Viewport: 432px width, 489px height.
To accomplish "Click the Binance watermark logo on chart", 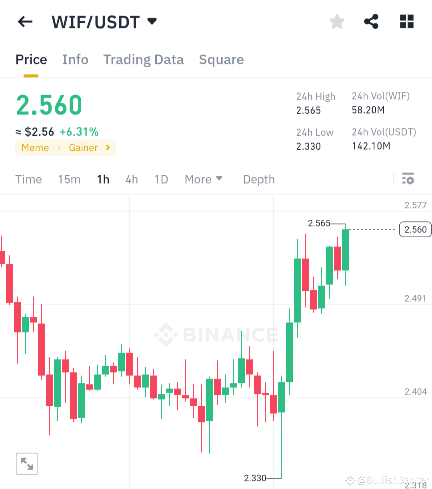I will pos(216,335).
